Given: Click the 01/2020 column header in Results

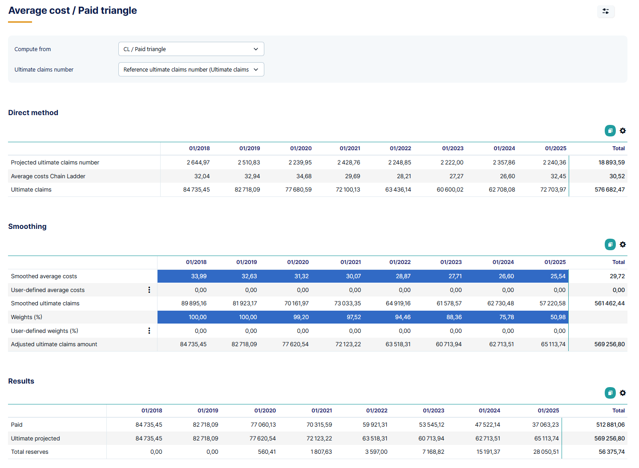Looking at the screenshot, I should pyautogui.click(x=265, y=410).
